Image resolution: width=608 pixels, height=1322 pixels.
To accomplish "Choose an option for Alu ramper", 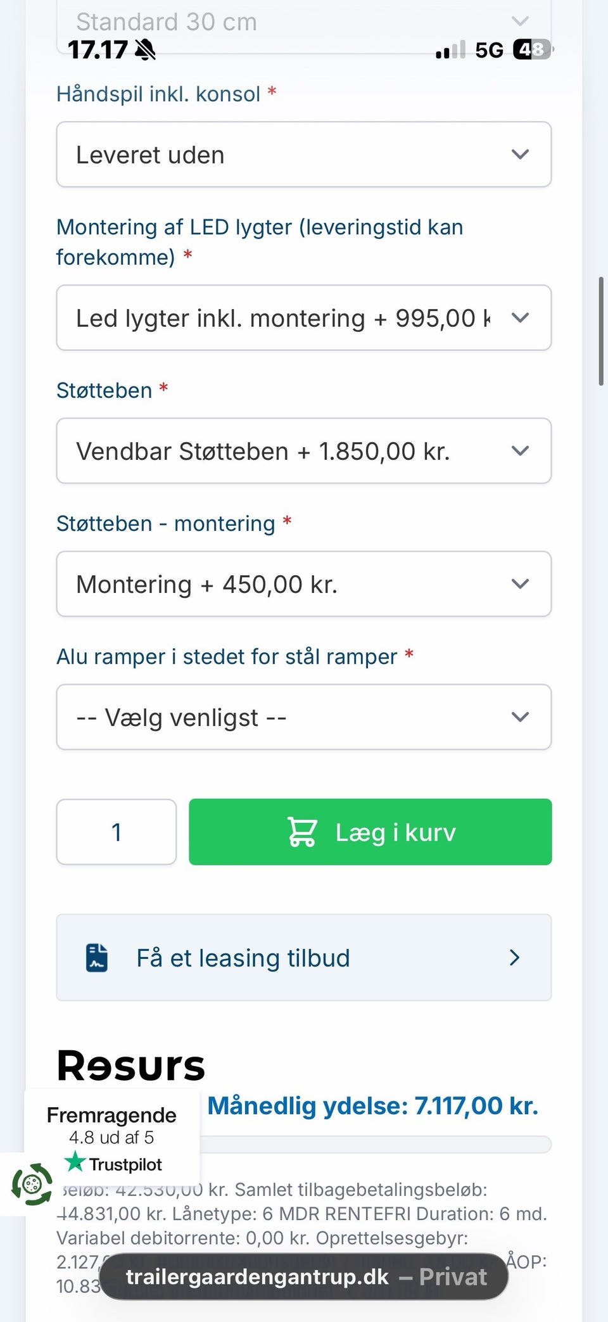I will coord(304,717).
